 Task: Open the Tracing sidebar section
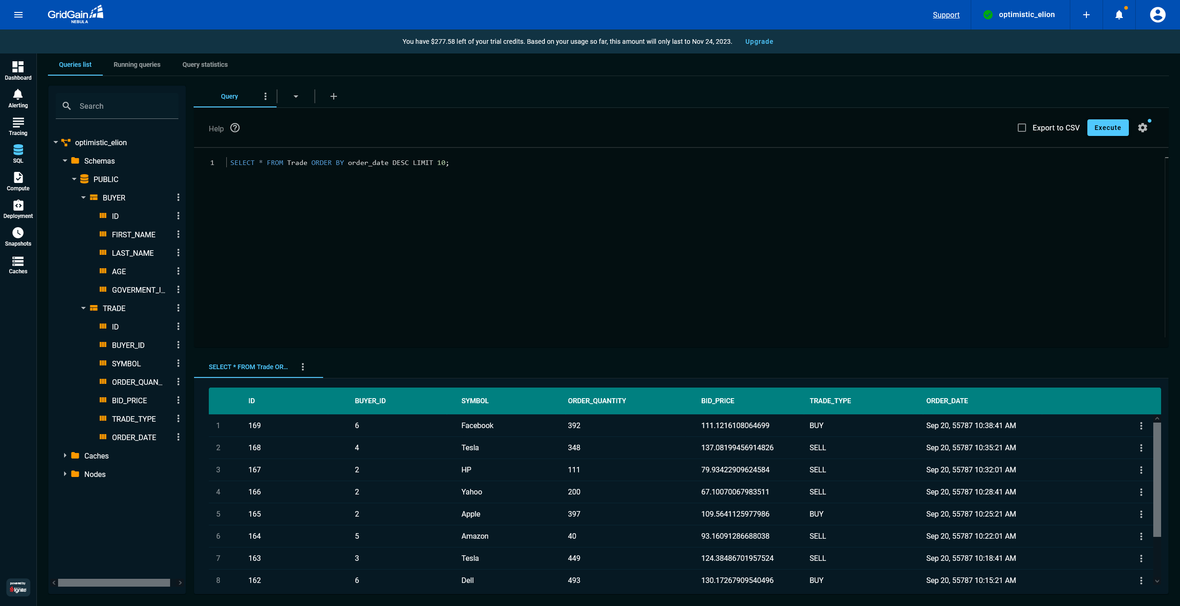(18, 126)
